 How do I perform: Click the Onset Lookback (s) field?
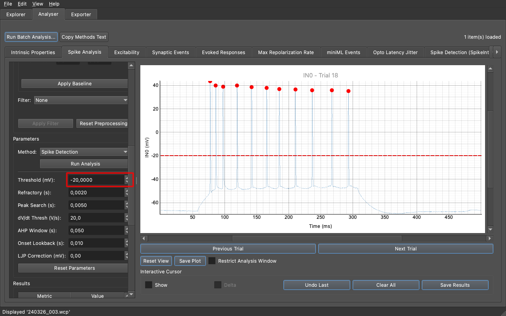click(x=96, y=243)
